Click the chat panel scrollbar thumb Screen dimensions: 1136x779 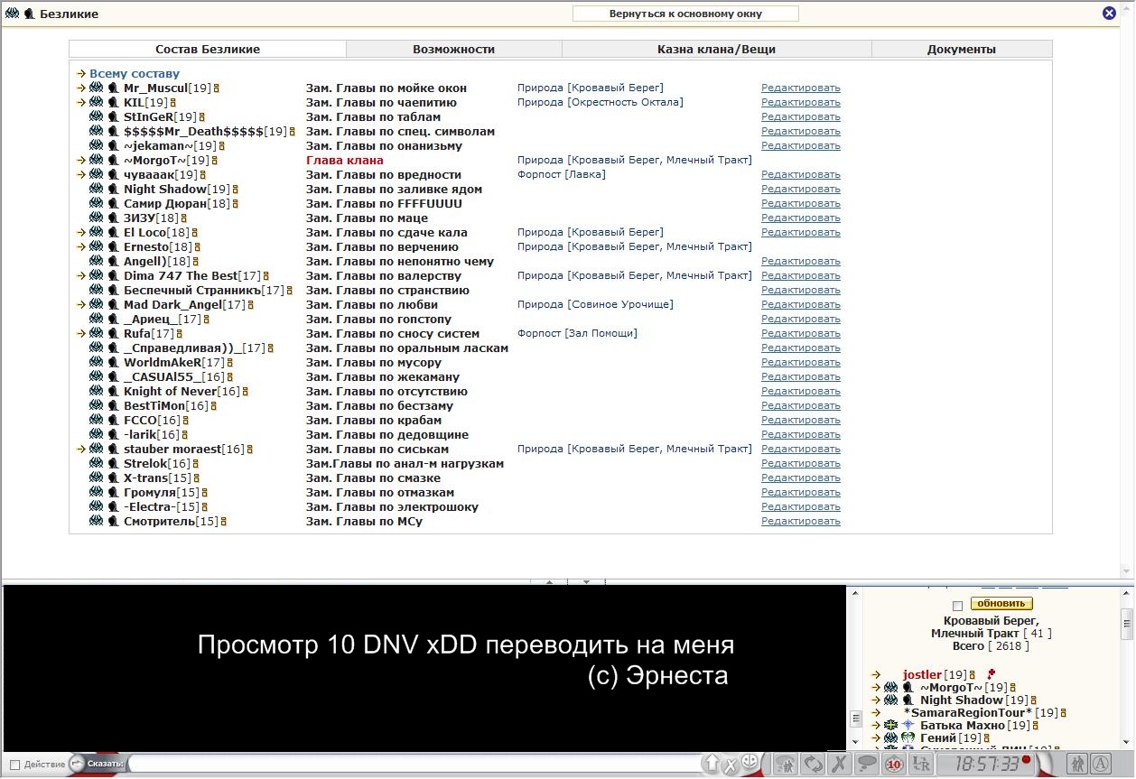tap(855, 719)
